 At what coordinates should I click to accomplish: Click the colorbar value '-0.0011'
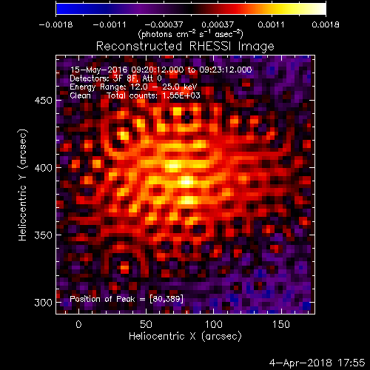pos(110,24)
